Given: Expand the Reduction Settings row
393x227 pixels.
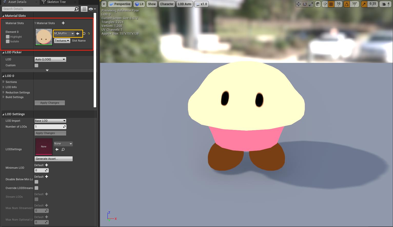Looking at the screenshot, I should (4, 92).
